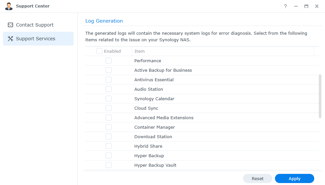The height and width of the screenshot is (185, 325).
Task: Click the Support Center agent icon
Action: tap(9, 6)
